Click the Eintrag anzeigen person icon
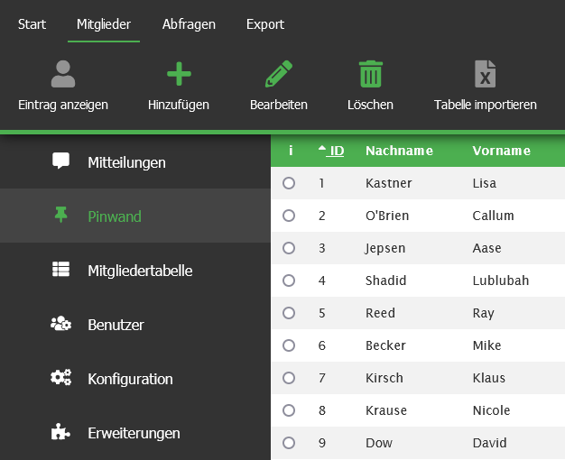565x460 pixels. pos(63,74)
